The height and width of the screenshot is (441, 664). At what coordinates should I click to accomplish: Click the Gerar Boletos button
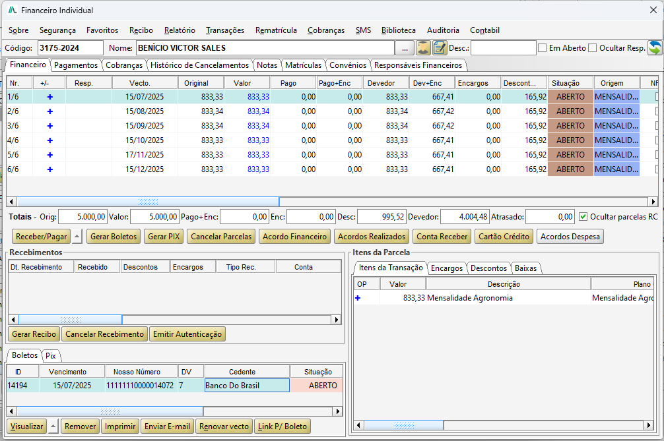tap(114, 237)
